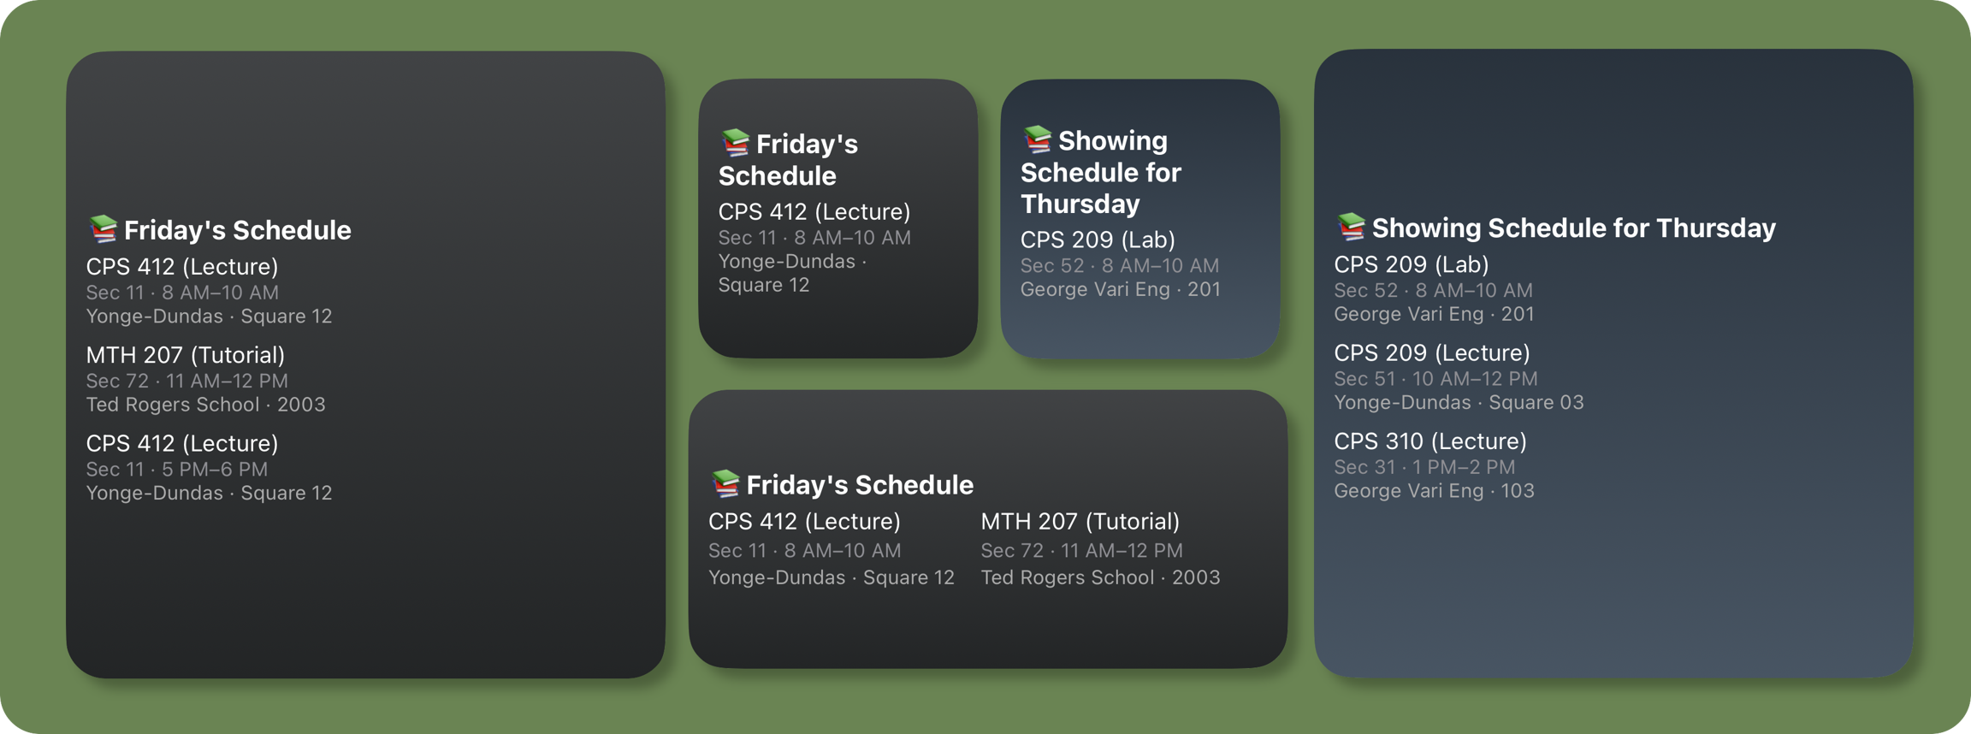
Task: Click the "George Vari Eng · 103" location
Action: [1434, 491]
